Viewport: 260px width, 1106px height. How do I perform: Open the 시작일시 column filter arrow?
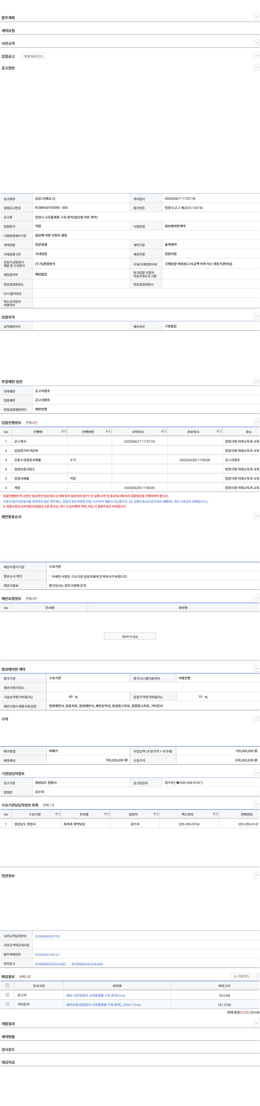point(165,431)
